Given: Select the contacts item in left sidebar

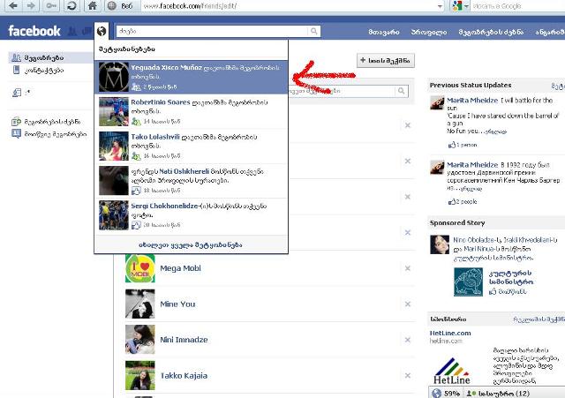Looking at the screenshot, I should click(x=43, y=71).
